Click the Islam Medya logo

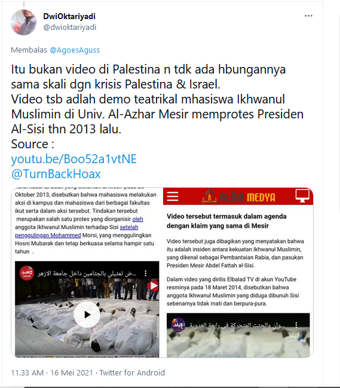tap(238, 197)
